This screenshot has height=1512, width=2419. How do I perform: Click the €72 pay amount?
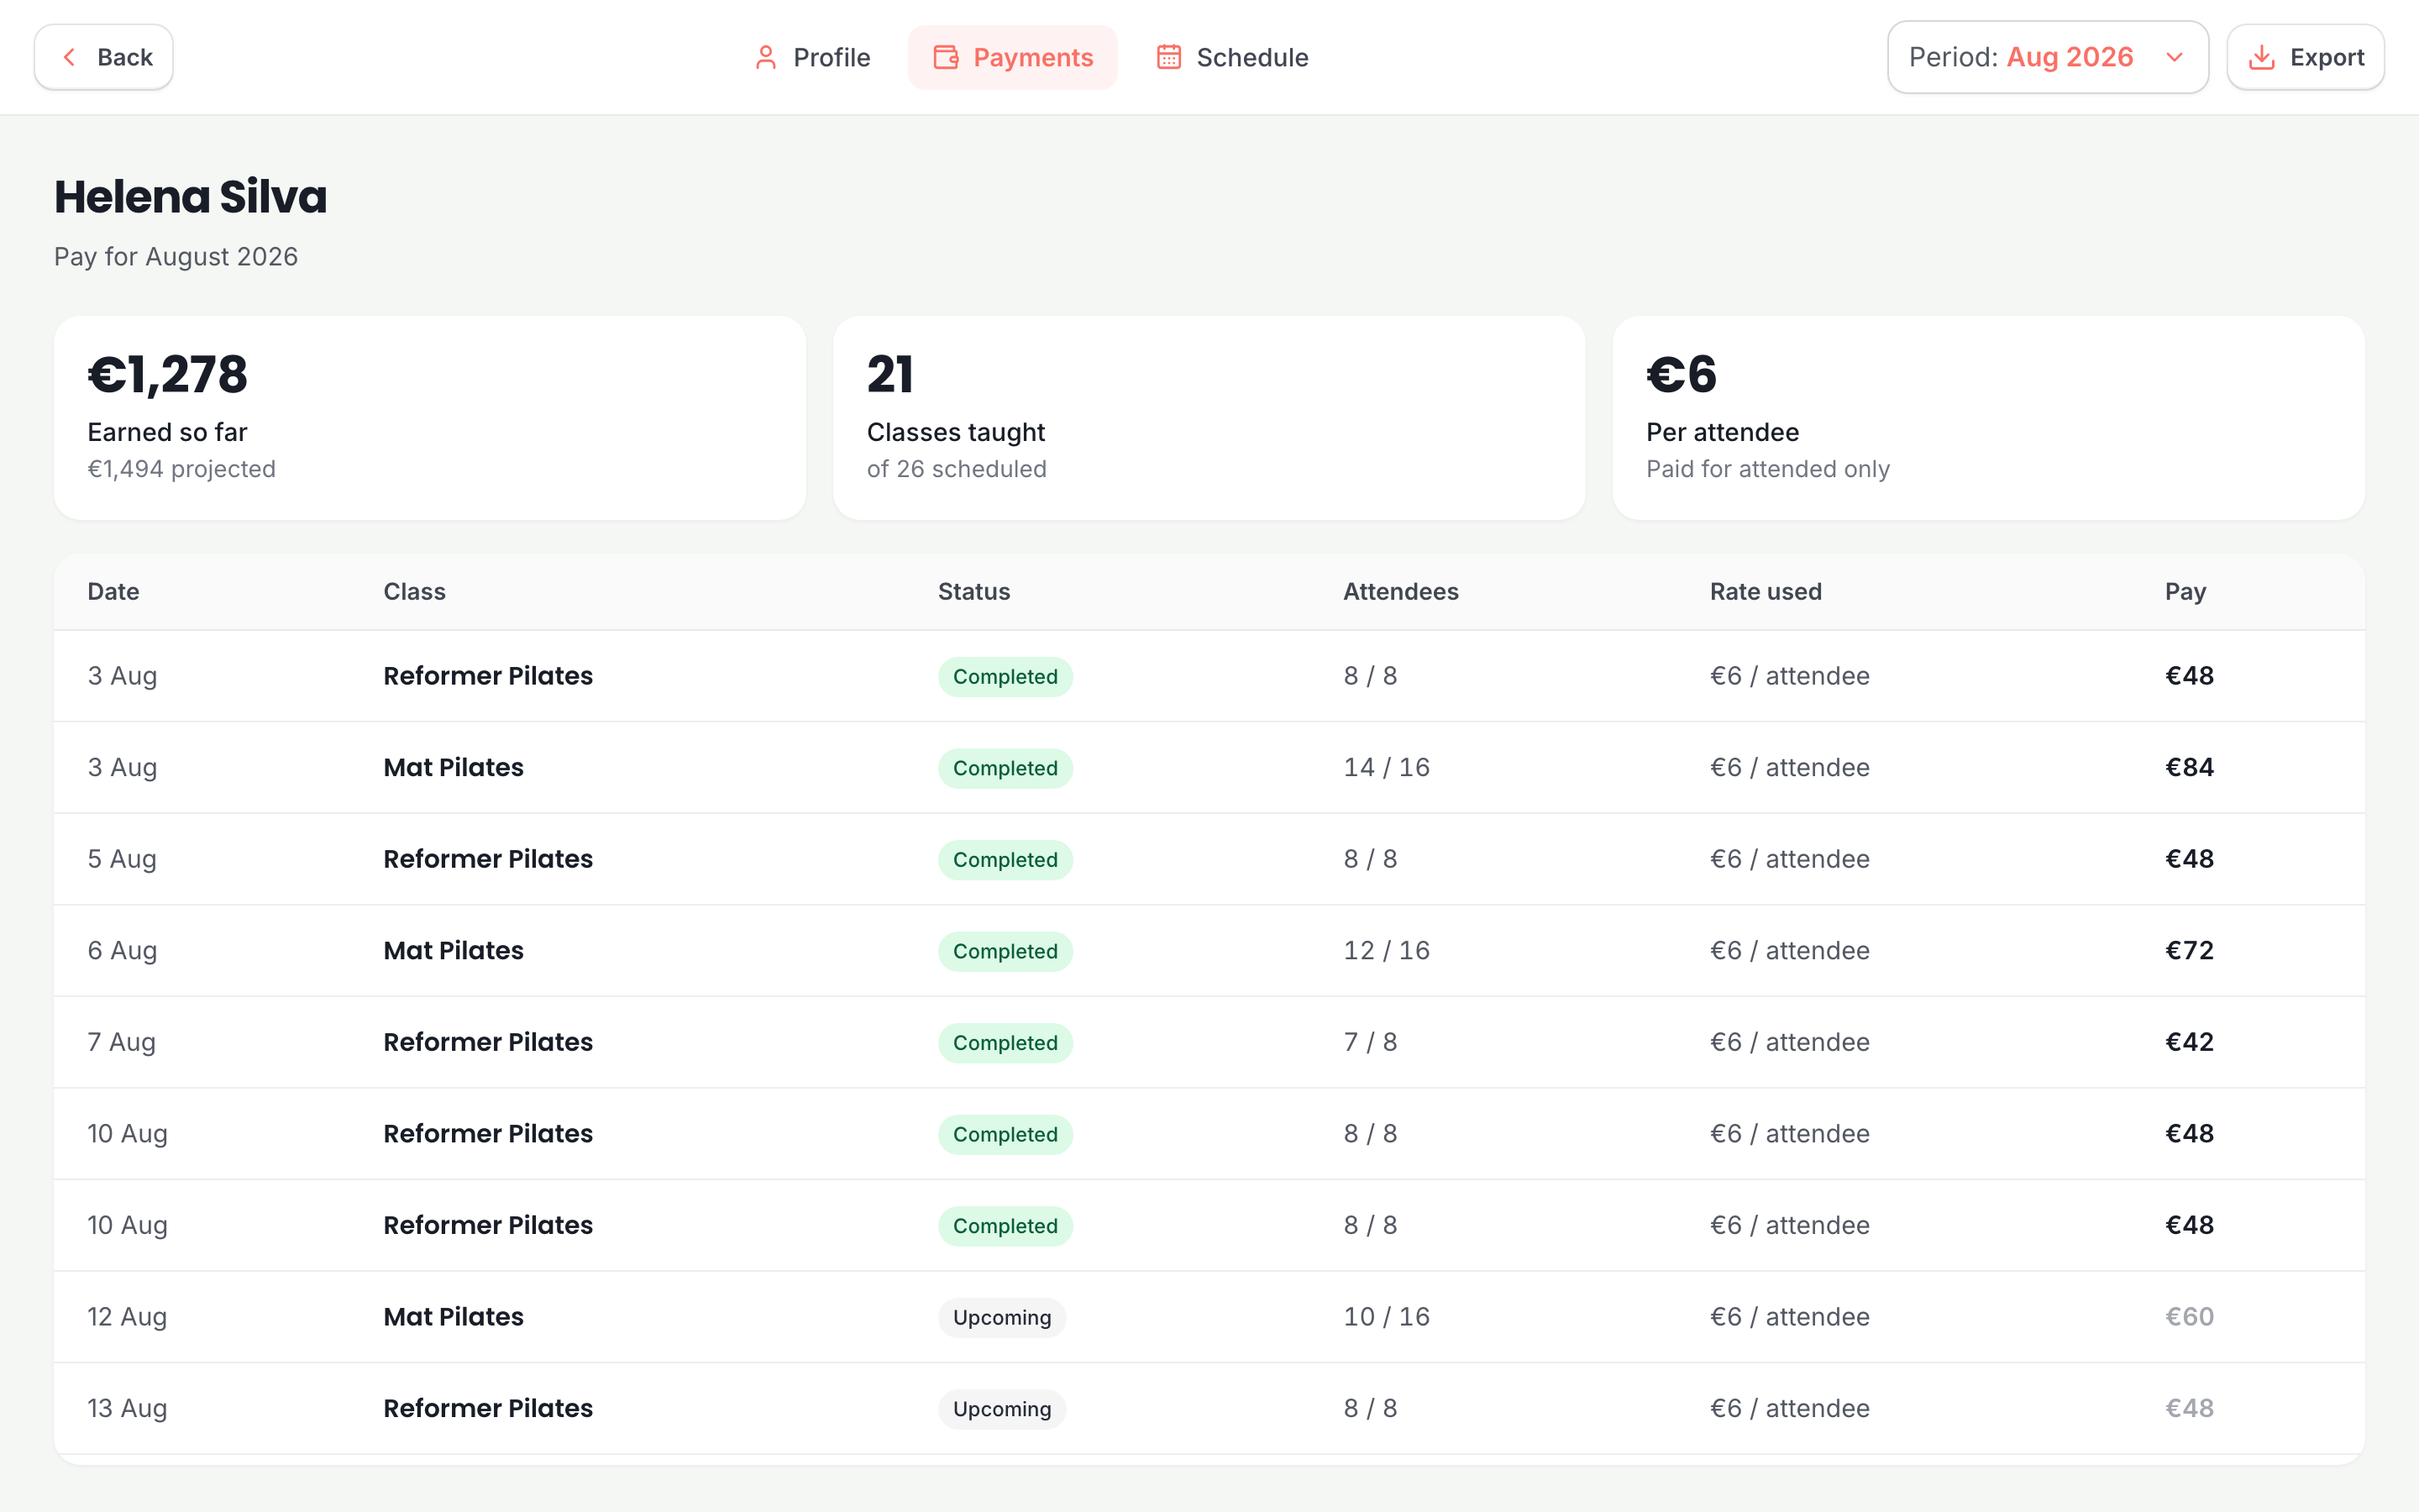point(2189,950)
